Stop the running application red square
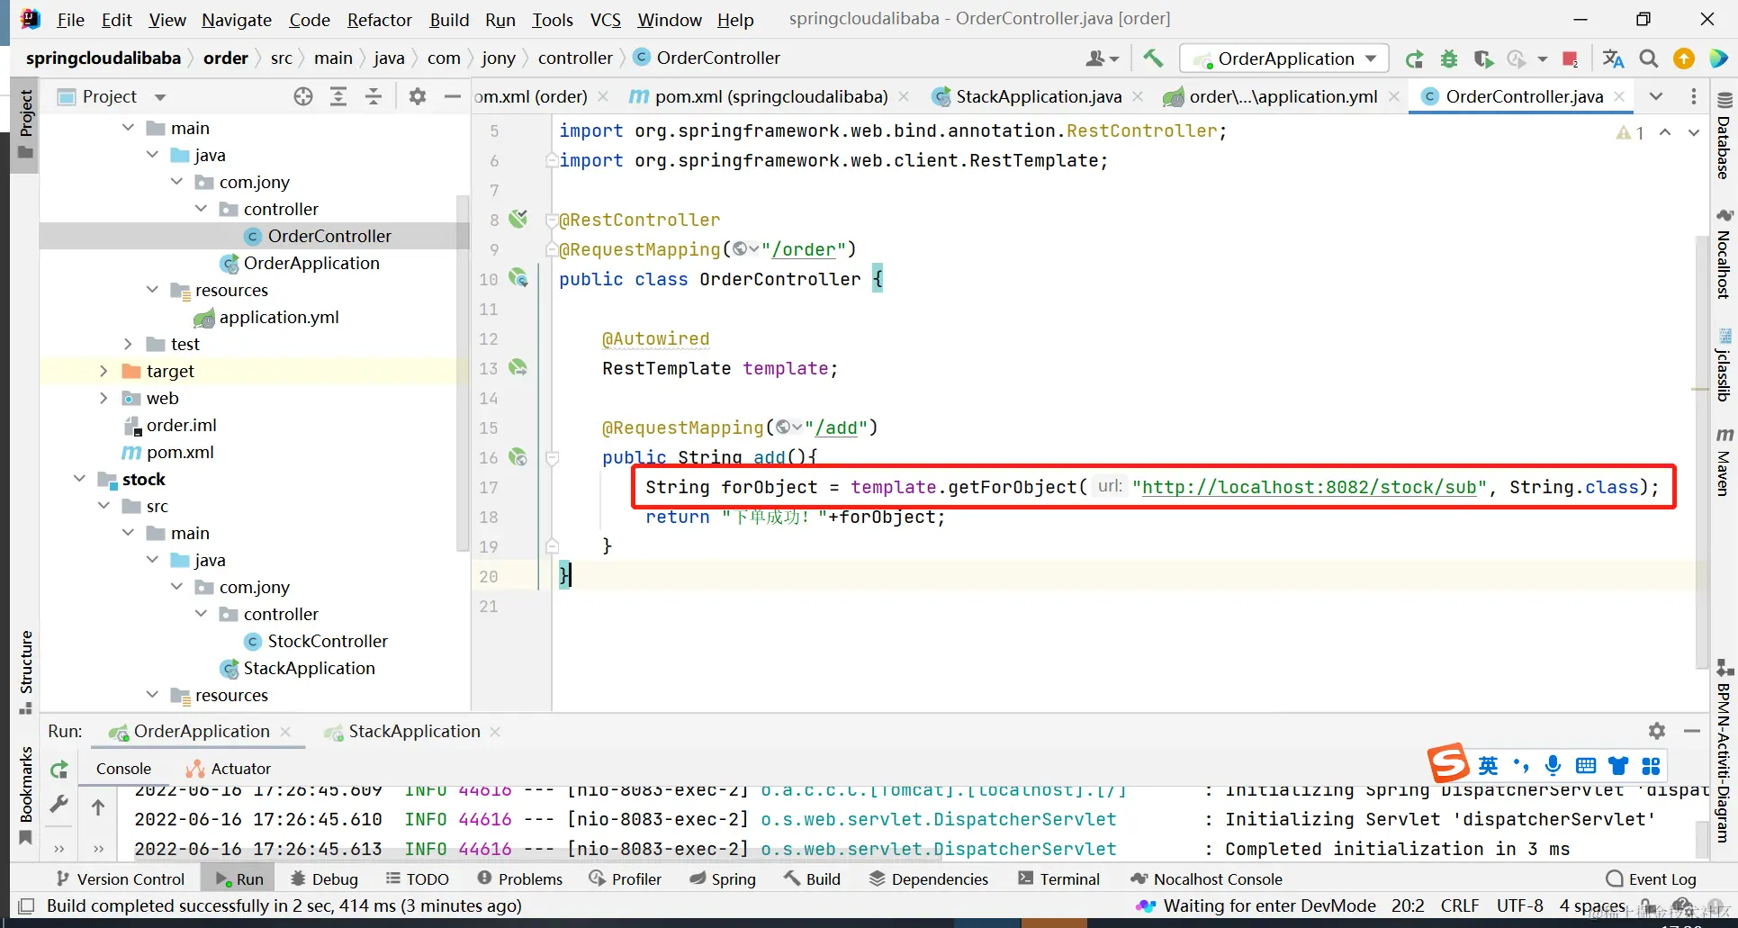This screenshot has height=928, width=1738. click(x=1571, y=59)
